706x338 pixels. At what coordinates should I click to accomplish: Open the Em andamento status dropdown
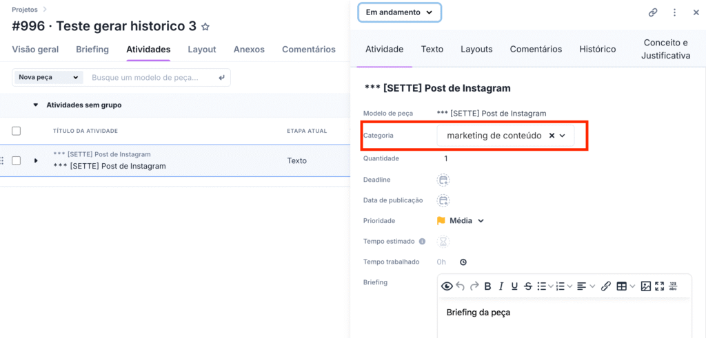(x=399, y=12)
